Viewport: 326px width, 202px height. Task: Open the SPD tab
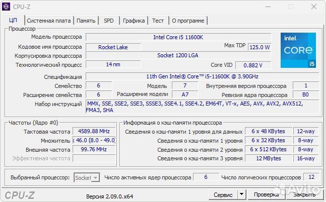[109, 21]
